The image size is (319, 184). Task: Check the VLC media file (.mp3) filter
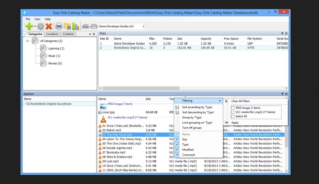(x=233, y=112)
